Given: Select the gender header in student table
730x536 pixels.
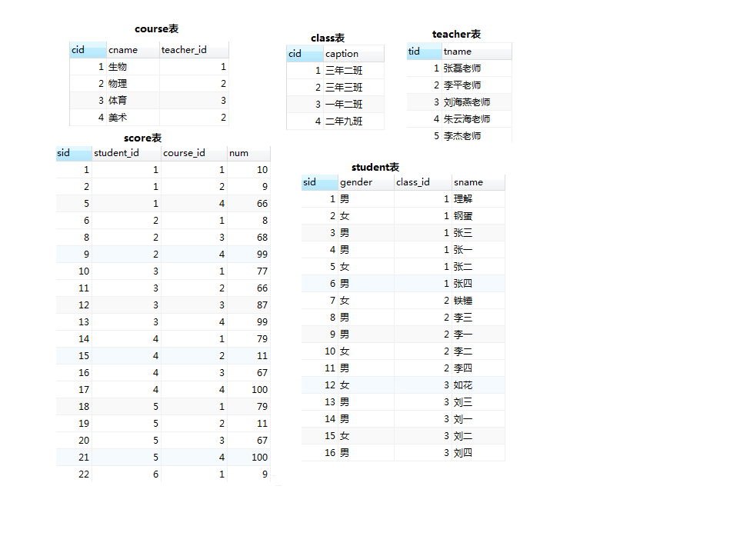Looking at the screenshot, I should tap(366, 182).
